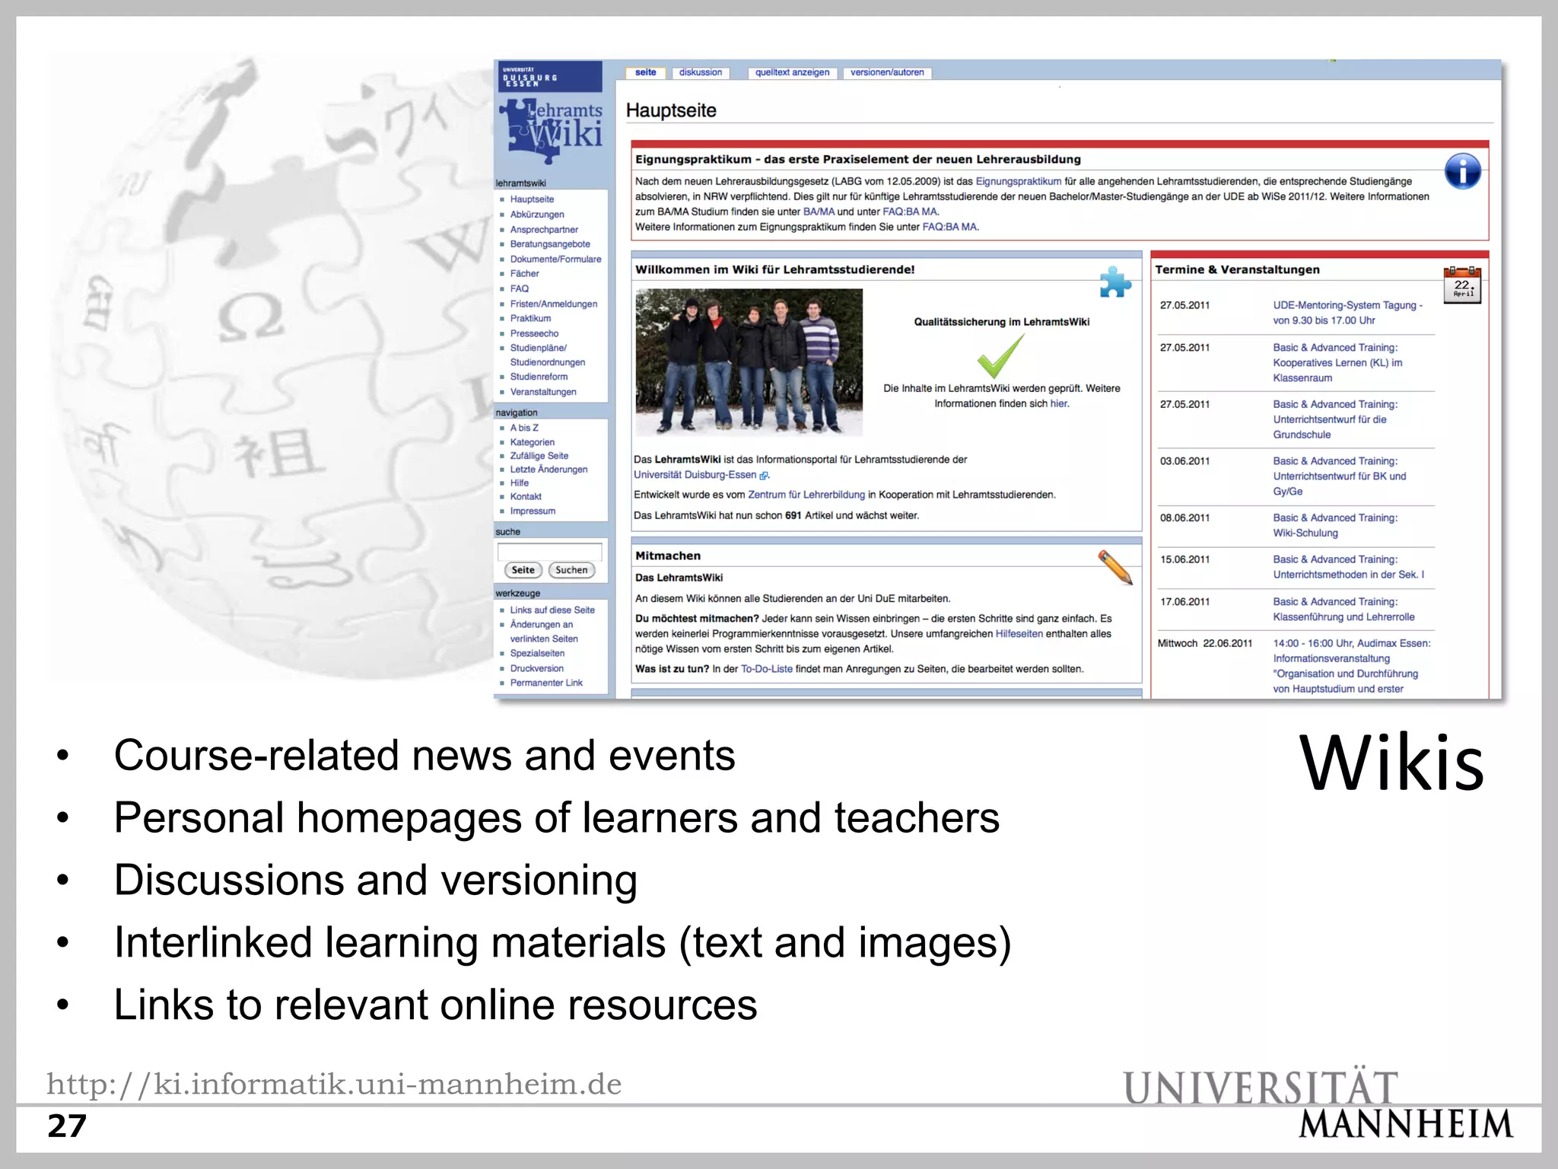Click the date 03.06.2011 entry

click(x=1184, y=461)
